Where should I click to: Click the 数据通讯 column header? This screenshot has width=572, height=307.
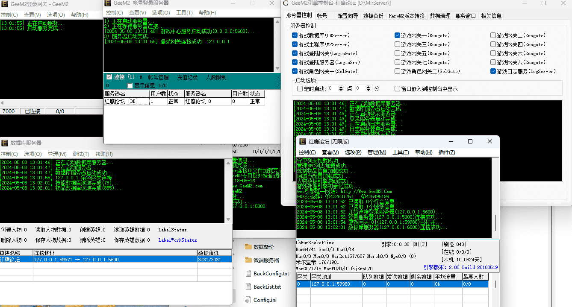coord(215,253)
